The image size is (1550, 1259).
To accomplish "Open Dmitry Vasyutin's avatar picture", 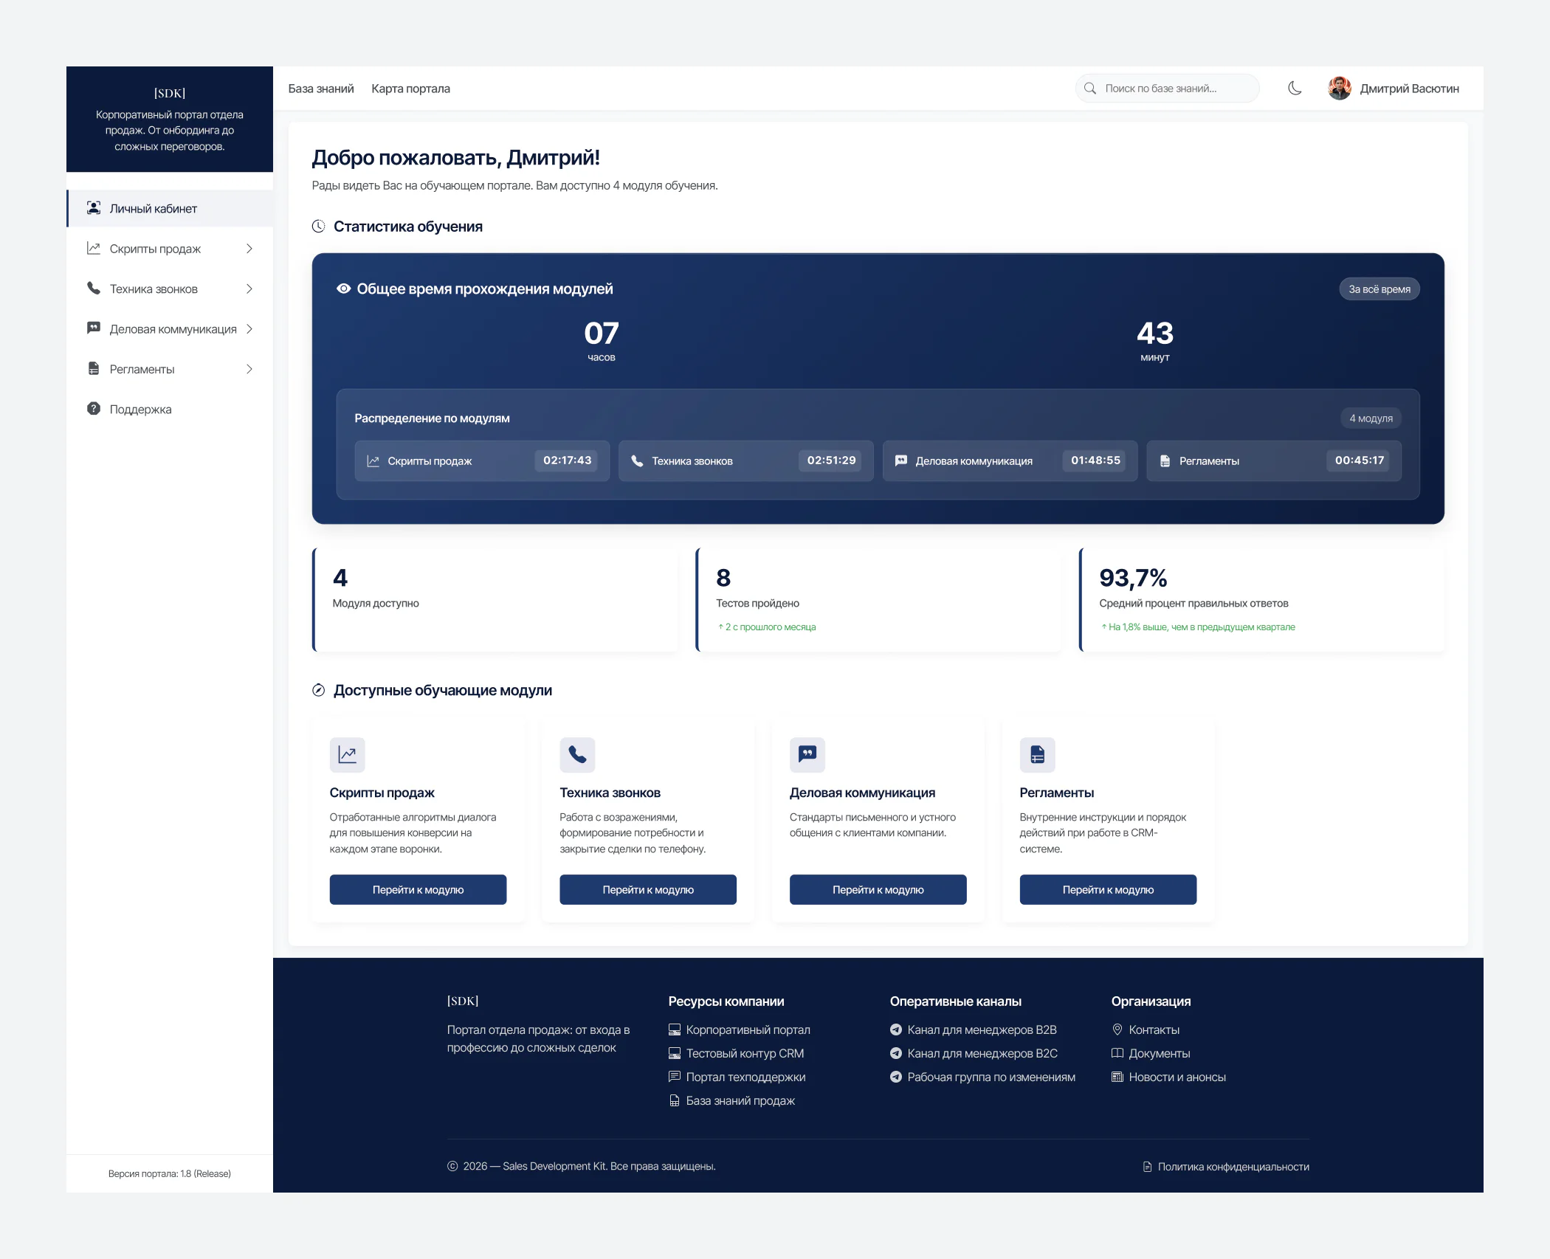I will (x=1339, y=89).
